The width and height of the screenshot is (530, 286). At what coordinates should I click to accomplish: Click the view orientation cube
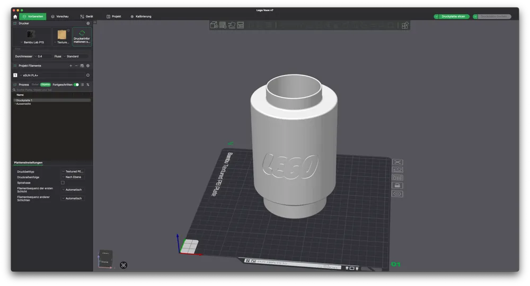(x=105, y=259)
